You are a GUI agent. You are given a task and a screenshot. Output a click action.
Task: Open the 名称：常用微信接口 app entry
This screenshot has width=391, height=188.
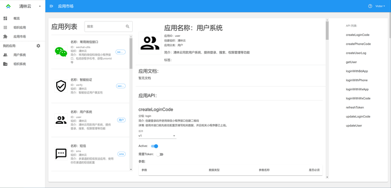tap(90, 52)
